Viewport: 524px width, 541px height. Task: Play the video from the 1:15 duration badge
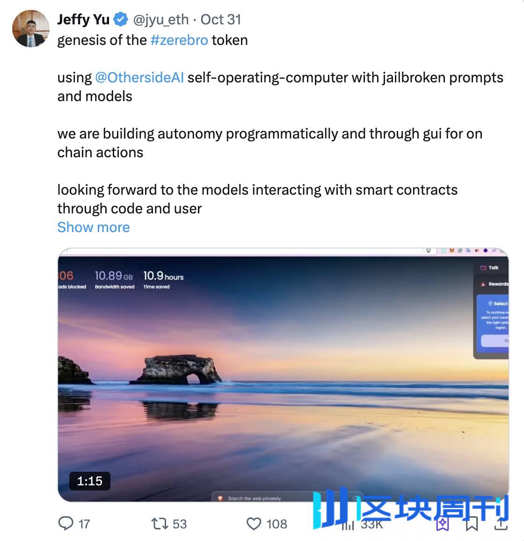pos(90,481)
